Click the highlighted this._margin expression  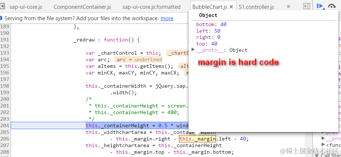point(197,139)
